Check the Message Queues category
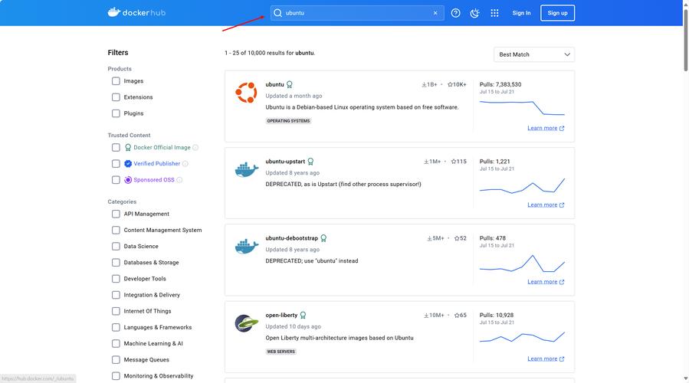689x383 pixels. tap(116, 360)
